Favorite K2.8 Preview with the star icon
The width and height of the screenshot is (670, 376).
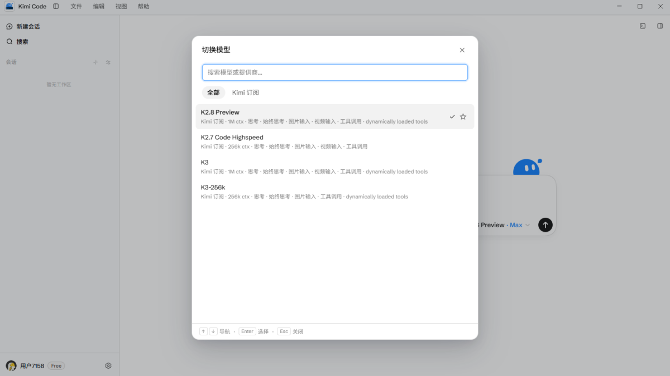click(463, 117)
